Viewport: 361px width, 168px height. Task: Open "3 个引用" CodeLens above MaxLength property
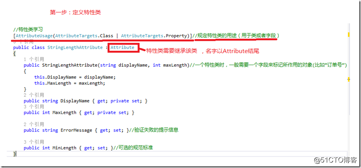click(x=33, y=107)
